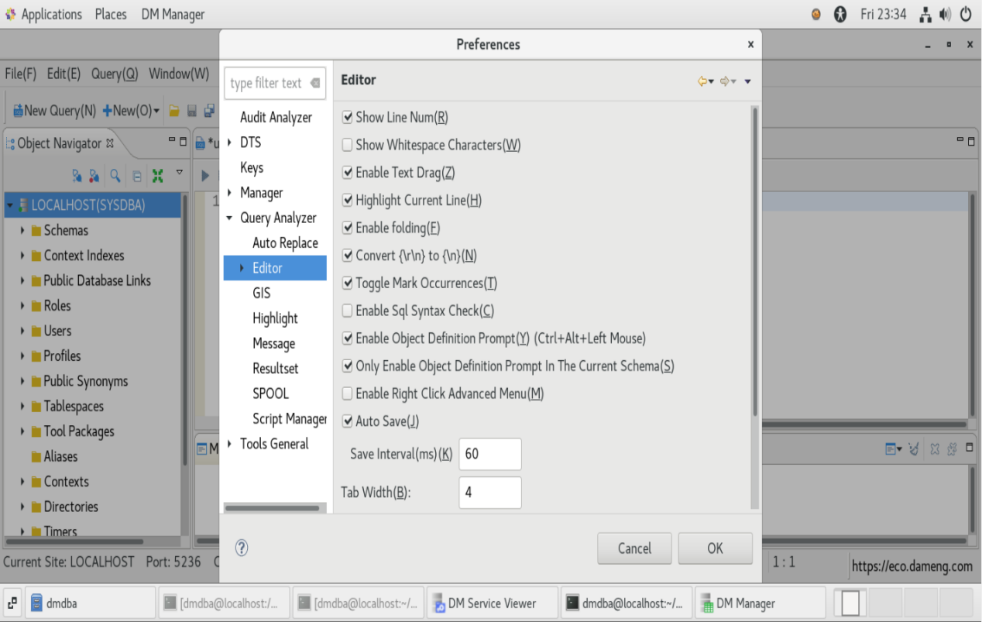The height and width of the screenshot is (622, 982).
Task: Expand the Manager preferences node
Action: point(230,193)
